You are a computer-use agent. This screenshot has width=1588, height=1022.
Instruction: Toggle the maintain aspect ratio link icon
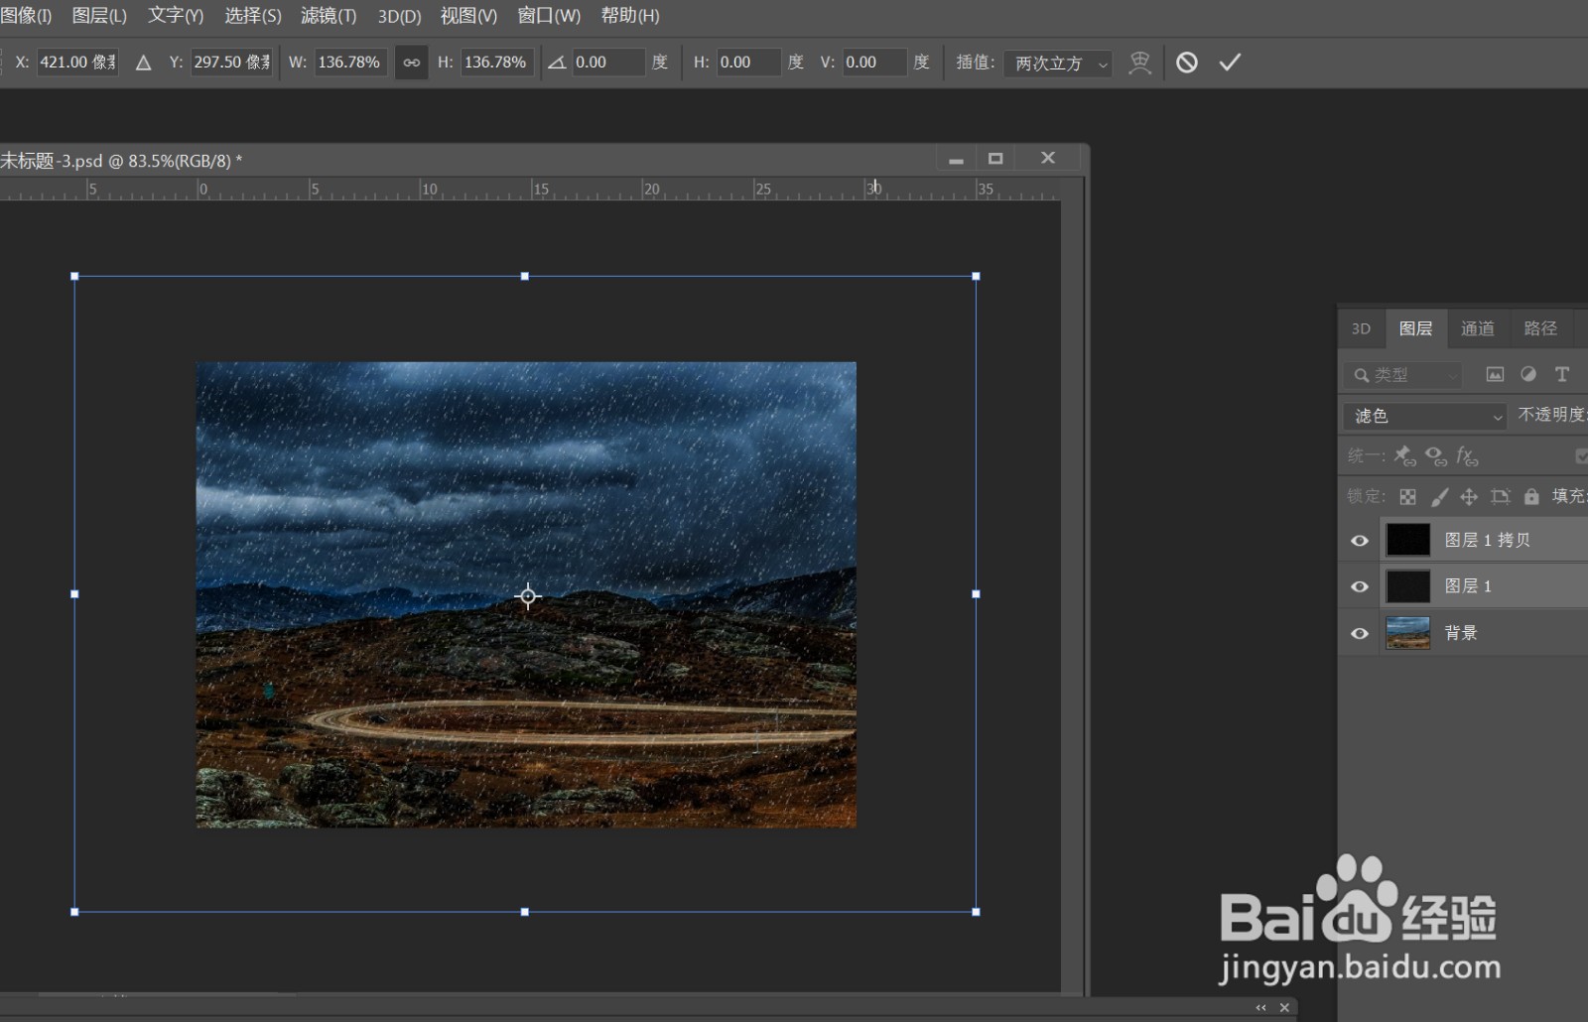pyautogui.click(x=411, y=63)
